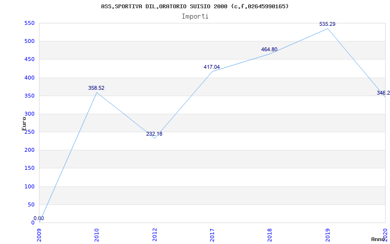
Task: Select the 535.29 data label
Action: [327, 24]
